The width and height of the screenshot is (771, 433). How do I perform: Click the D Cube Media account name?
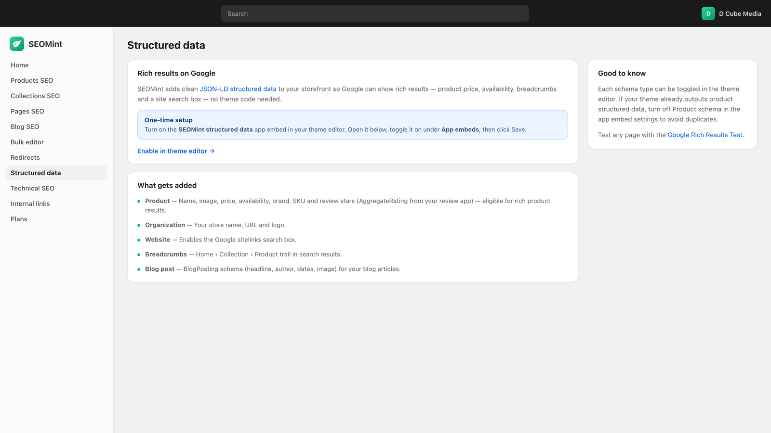click(740, 13)
